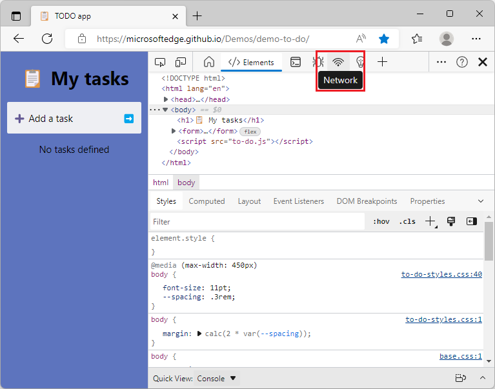Click the browser address bar URL
This screenshot has width=495, height=389.
(203, 39)
